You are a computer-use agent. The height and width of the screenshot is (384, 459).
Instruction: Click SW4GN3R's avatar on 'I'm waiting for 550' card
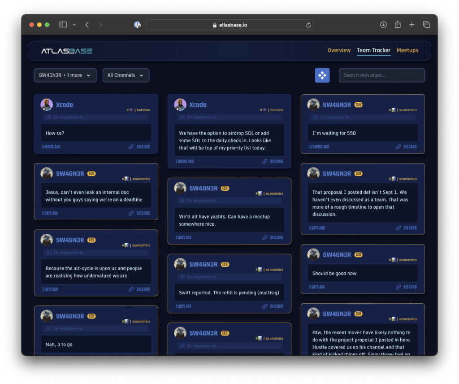pyautogui.click(x=313, y=105)
